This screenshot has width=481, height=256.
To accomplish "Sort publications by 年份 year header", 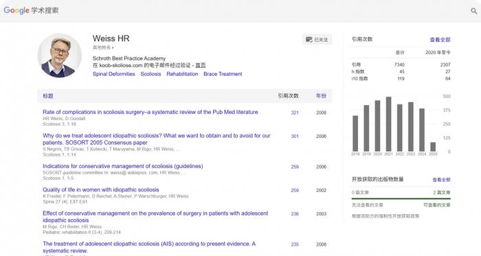I will pyautogui.click(x=321, y=96).
